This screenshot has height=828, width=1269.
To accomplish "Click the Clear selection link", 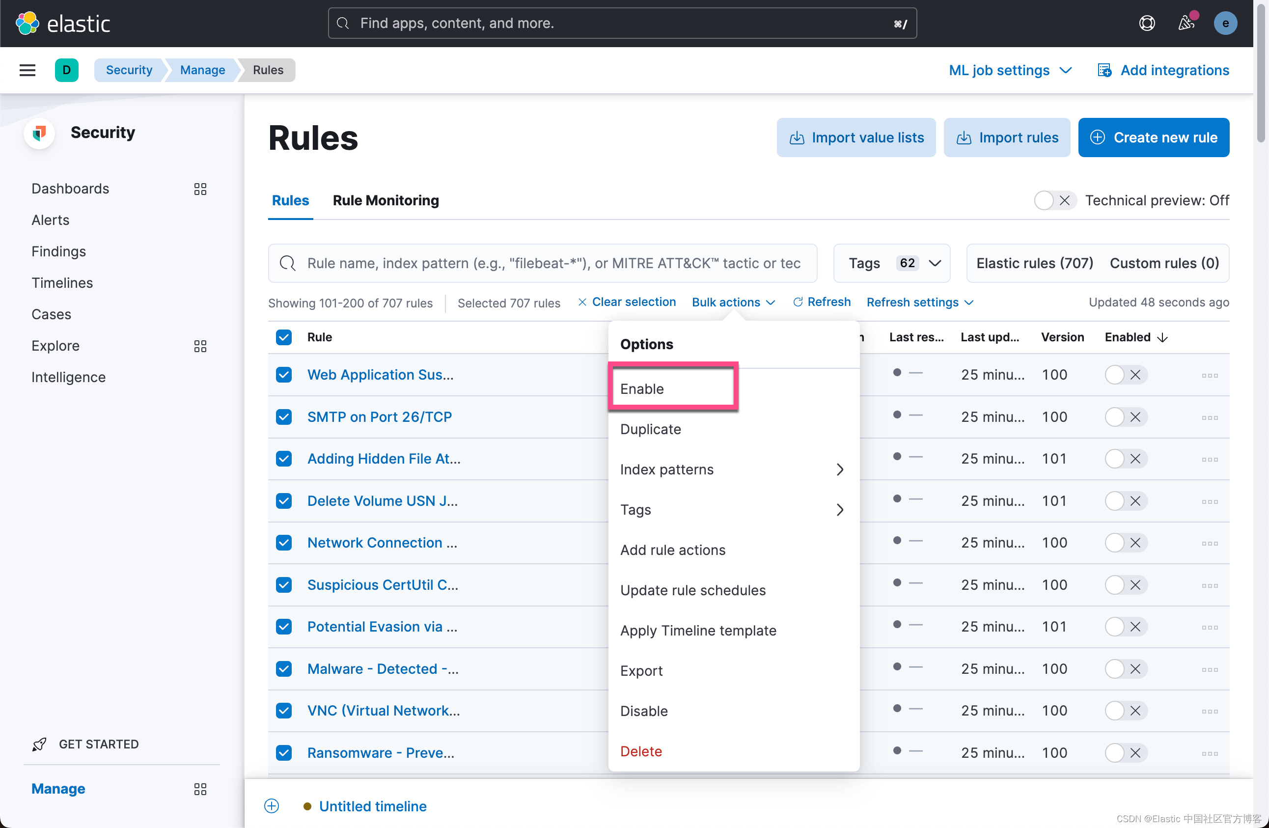I will [627, 303].
